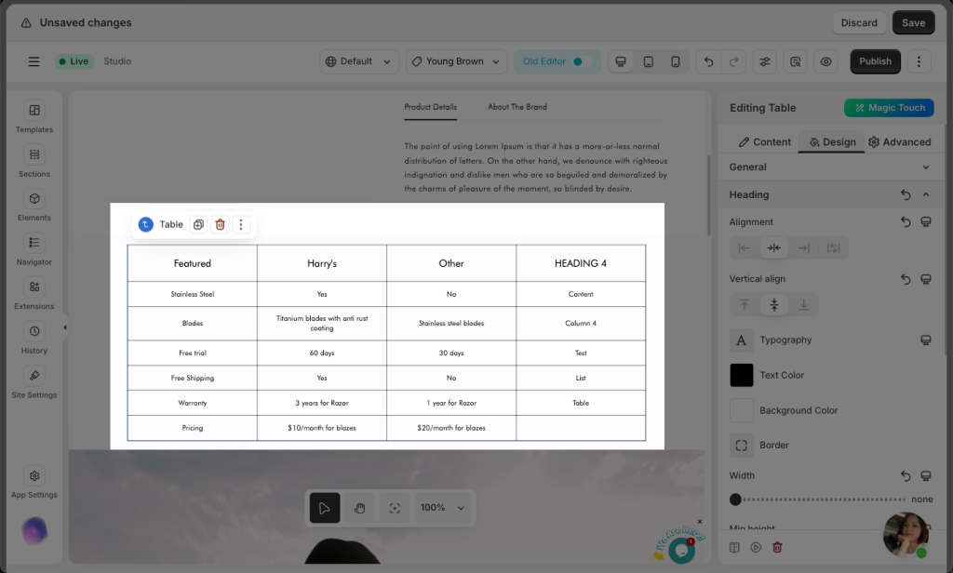
Task: Select the hand pan tool
Action: click(359, 508)
